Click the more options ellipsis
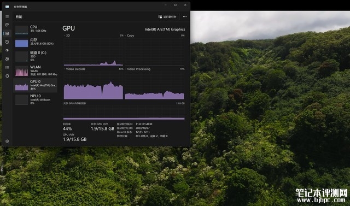Image resolution: width=350 pixels, height=206 pixels. pyautogui.click(x=185, y=17)
